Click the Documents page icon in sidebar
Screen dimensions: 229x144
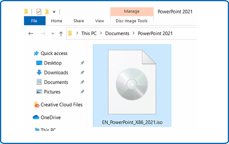click(x=39, y=82)
